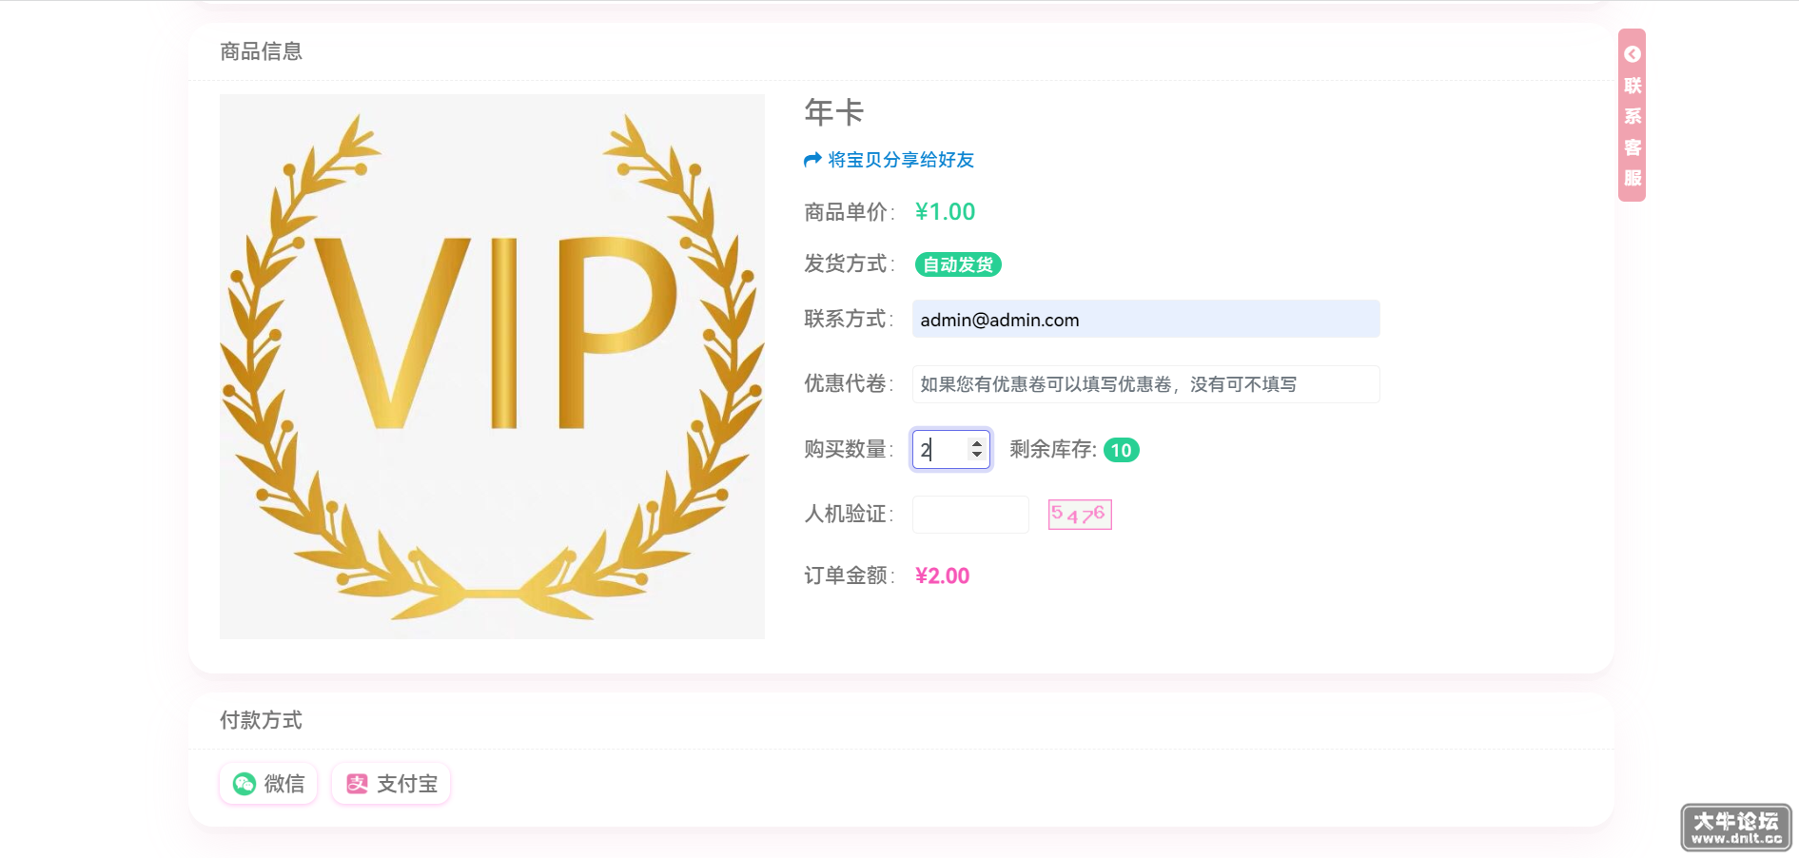Click the 自动发货 delivery badge

click(x=958, y=264)
